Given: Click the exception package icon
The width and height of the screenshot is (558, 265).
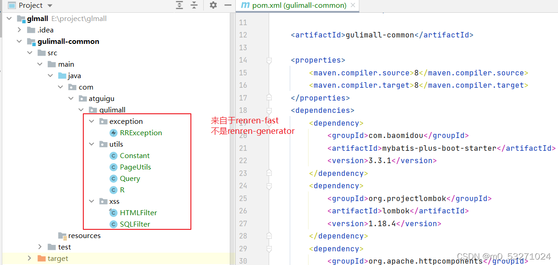Looking at the screenshot, I should (103, 122).
